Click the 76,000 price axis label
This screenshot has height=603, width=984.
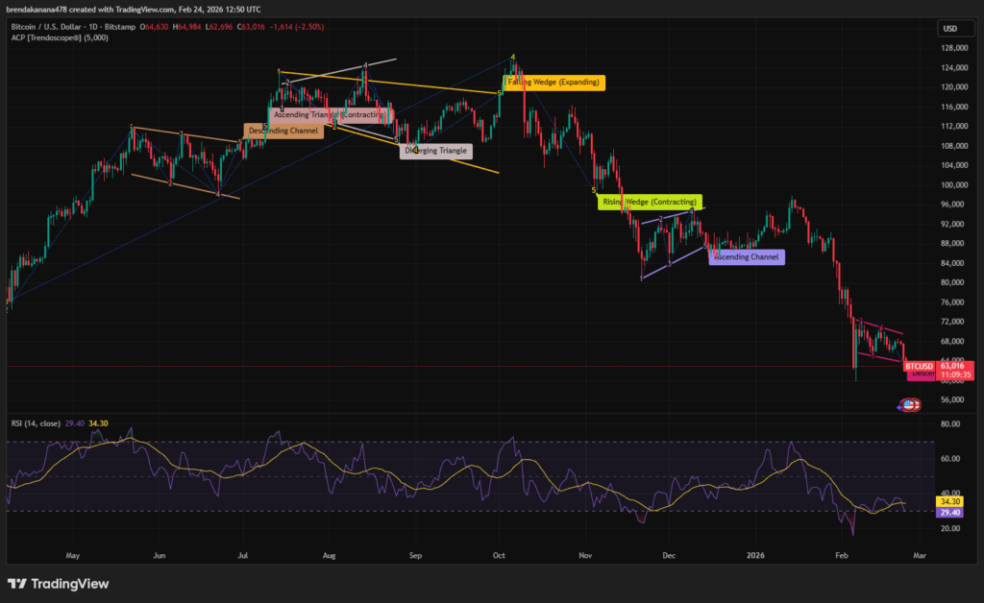[x=952, y=302]
